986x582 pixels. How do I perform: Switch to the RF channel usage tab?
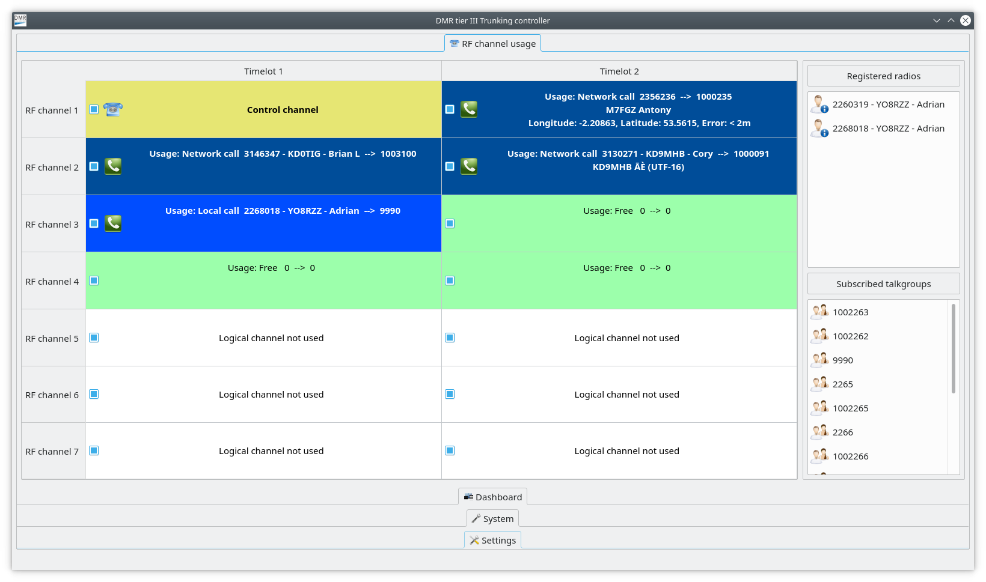(x=493, y=43)
